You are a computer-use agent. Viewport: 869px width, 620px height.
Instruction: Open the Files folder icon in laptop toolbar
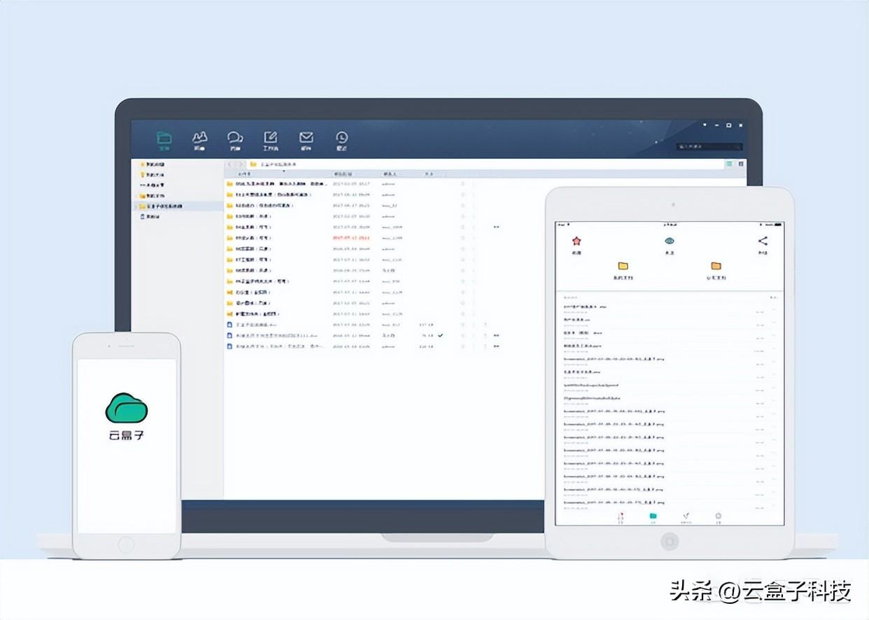coord(164,140)
